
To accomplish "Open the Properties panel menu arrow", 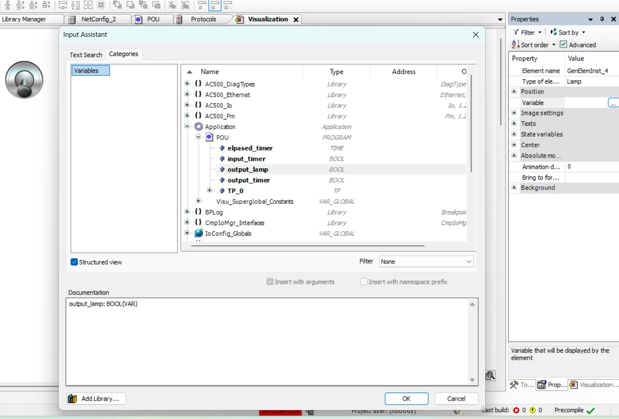I will coord(590,20).
